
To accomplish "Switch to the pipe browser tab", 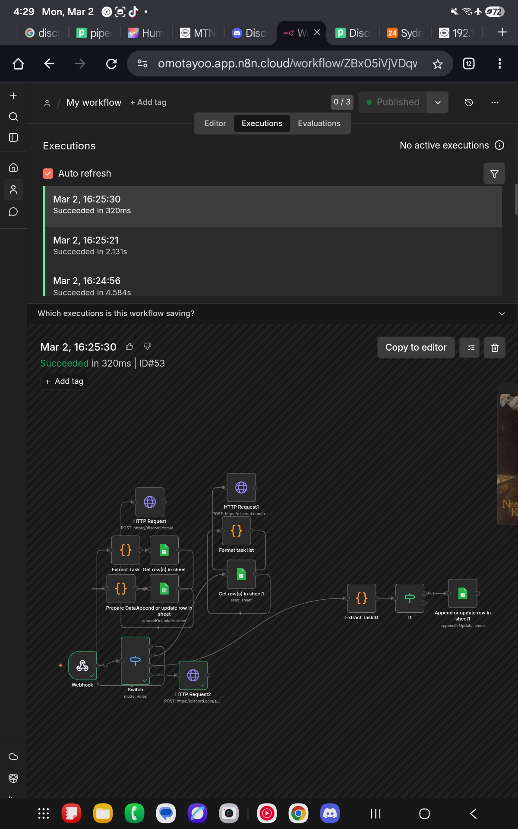I will pos(95,33).
